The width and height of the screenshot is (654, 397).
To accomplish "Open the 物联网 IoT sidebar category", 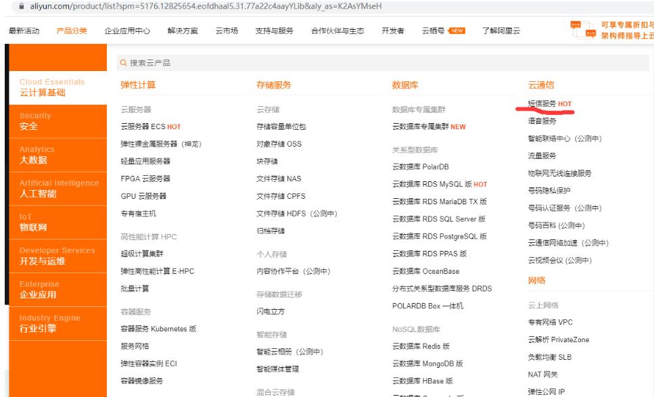I will pos(55,223).
